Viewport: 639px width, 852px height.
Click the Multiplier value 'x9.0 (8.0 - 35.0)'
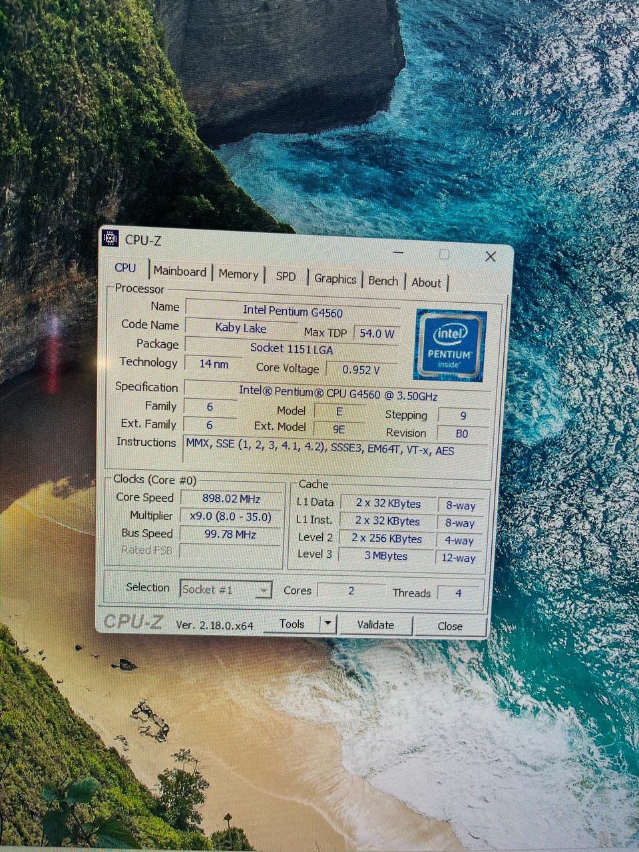pyautogui.click(x=230, y=517)
